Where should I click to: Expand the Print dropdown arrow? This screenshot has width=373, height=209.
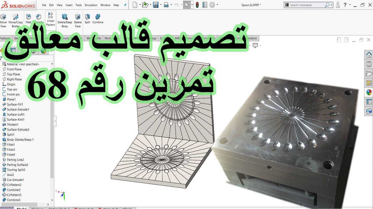[171, 5]
